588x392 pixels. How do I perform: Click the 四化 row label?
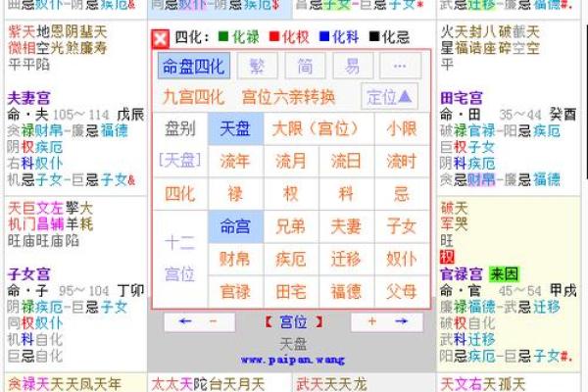click(x=180, y=194)
